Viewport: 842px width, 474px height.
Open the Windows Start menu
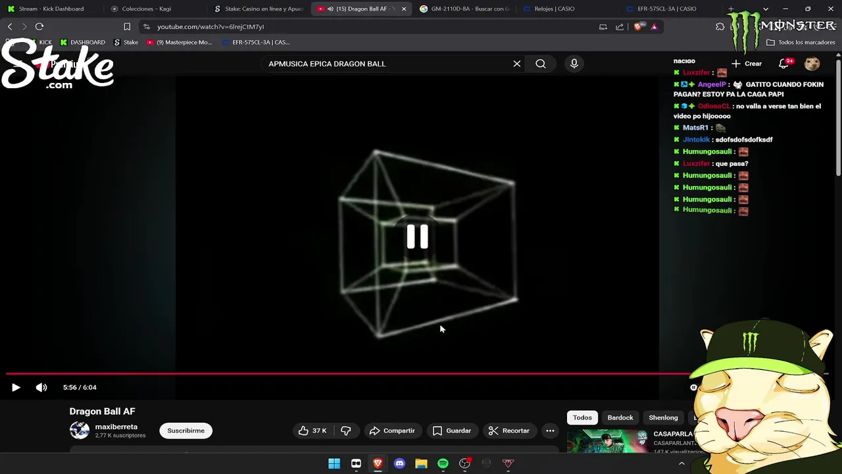point(334,463)
